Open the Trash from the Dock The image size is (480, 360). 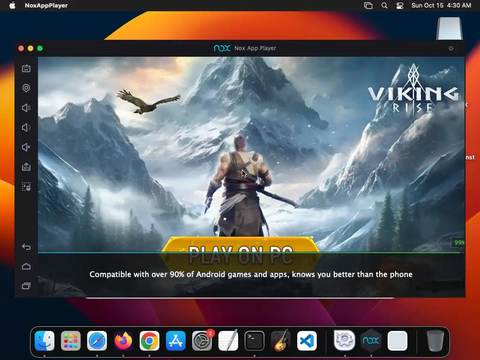coord(435,340)
